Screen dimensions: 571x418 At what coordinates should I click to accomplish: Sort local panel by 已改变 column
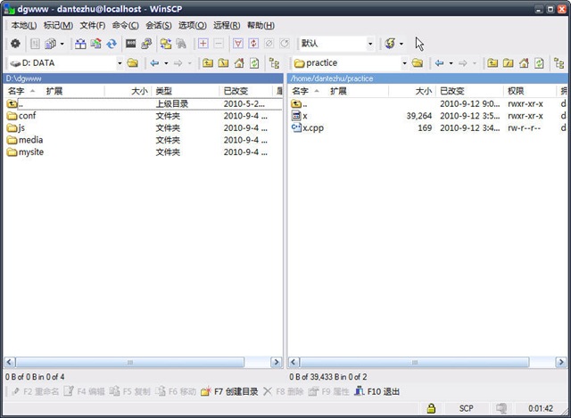pyautogui.click(x=245, y=91)
